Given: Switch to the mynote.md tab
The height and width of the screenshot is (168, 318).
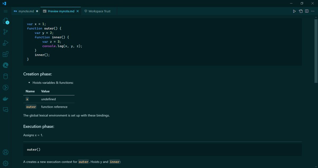Looking at the screenshot, I should (26, 11).
